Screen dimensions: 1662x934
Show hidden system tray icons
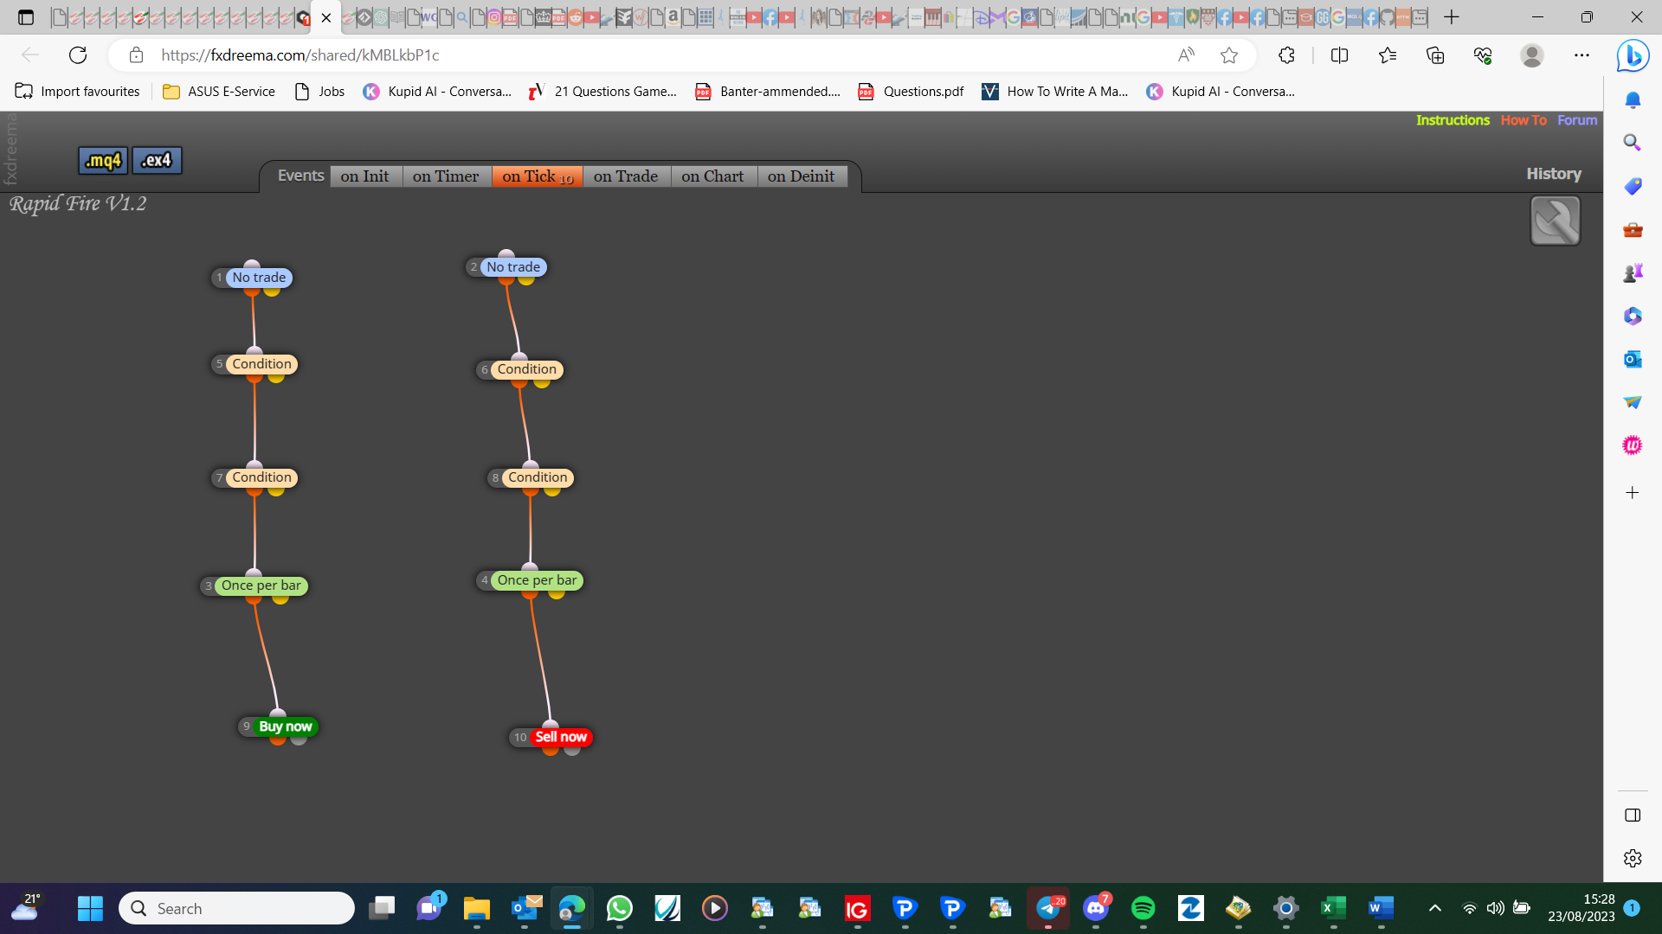point(1434,908)
